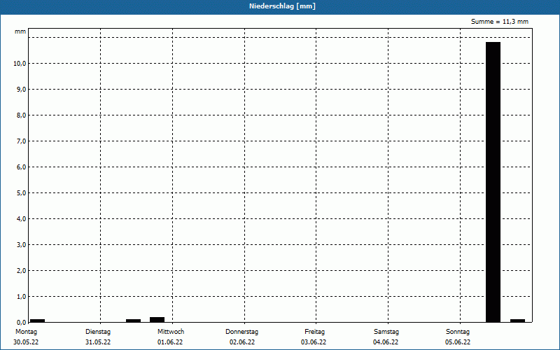Viewport: 560px width, 350px height.
Task: Click the tall Sunday precipitation bar
Action: pos(493,182)
